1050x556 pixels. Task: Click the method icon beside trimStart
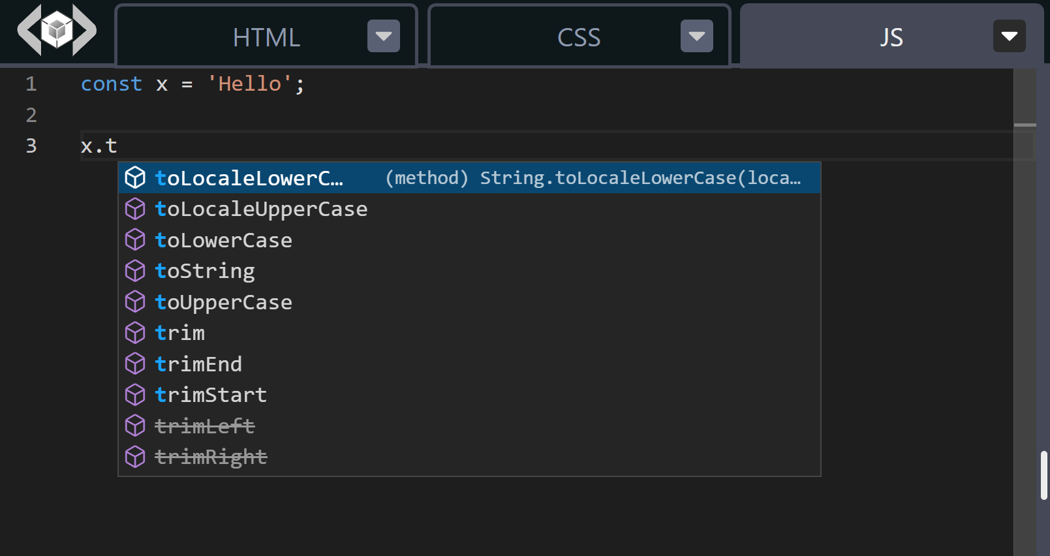(x=135, y=395)
